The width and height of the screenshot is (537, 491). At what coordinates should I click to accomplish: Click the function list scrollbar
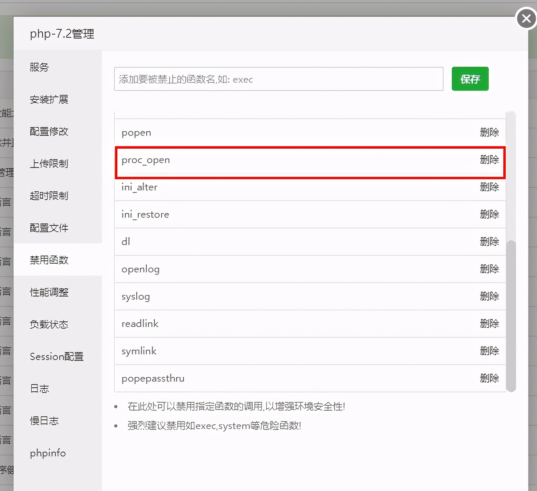[511, 317]
